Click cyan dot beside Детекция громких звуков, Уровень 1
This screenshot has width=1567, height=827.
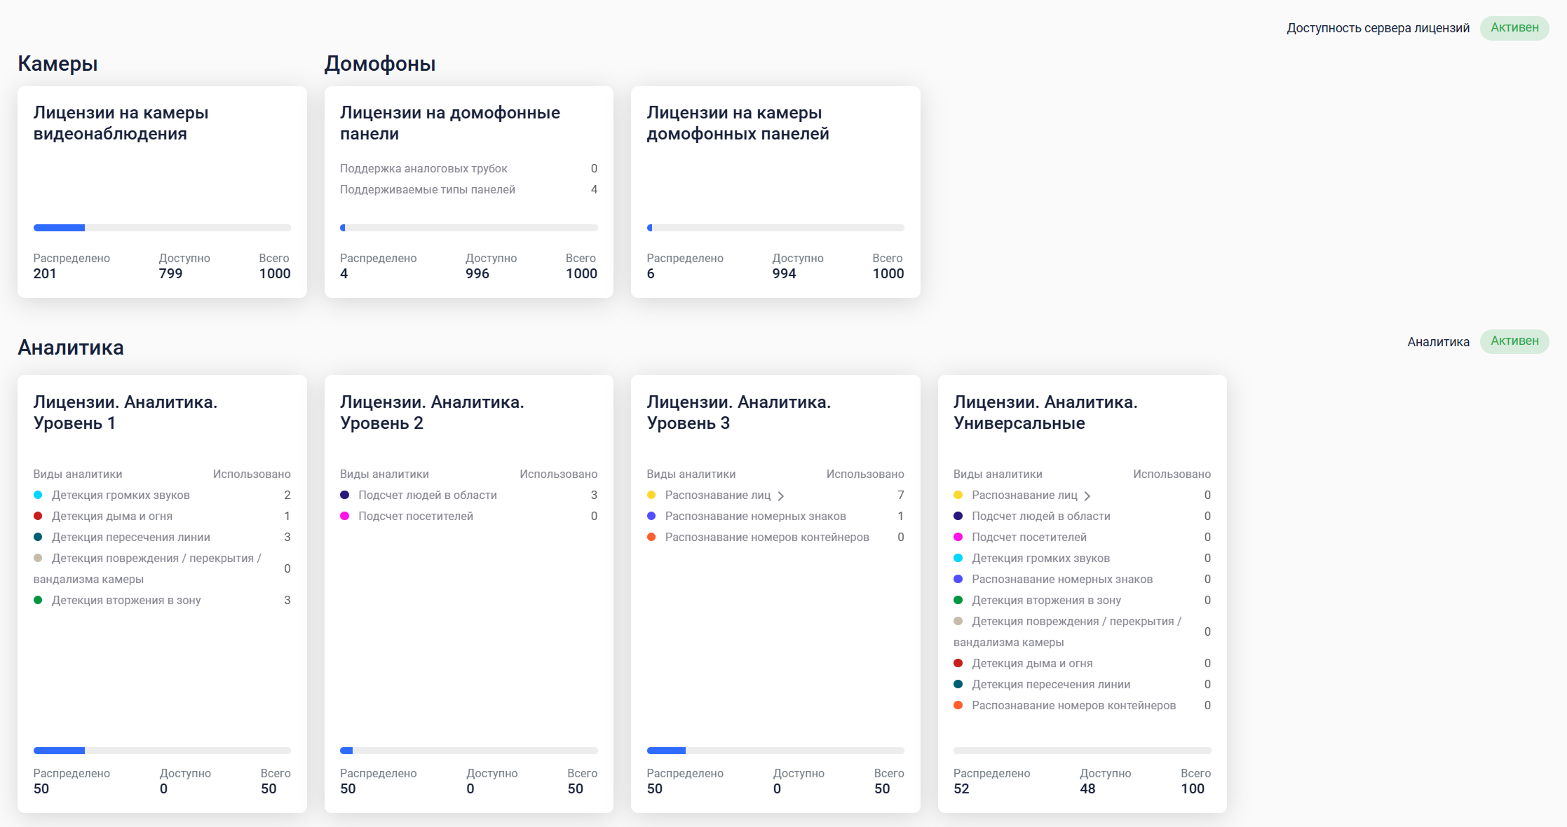(38, 495)
